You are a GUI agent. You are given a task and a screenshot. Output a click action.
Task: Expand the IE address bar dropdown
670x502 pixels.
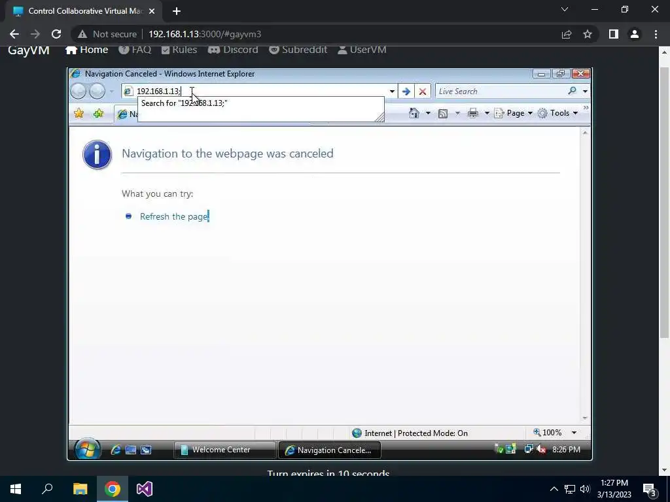tap(392, 92)
